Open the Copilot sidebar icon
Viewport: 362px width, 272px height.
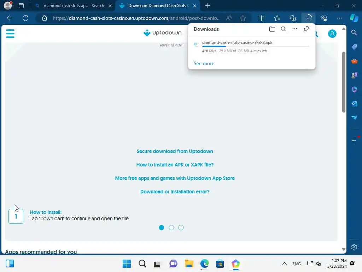pyautogui.click(x=354, y=18)
